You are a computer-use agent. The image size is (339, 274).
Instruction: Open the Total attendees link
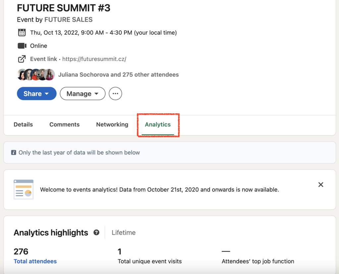(x=35, y=261)
